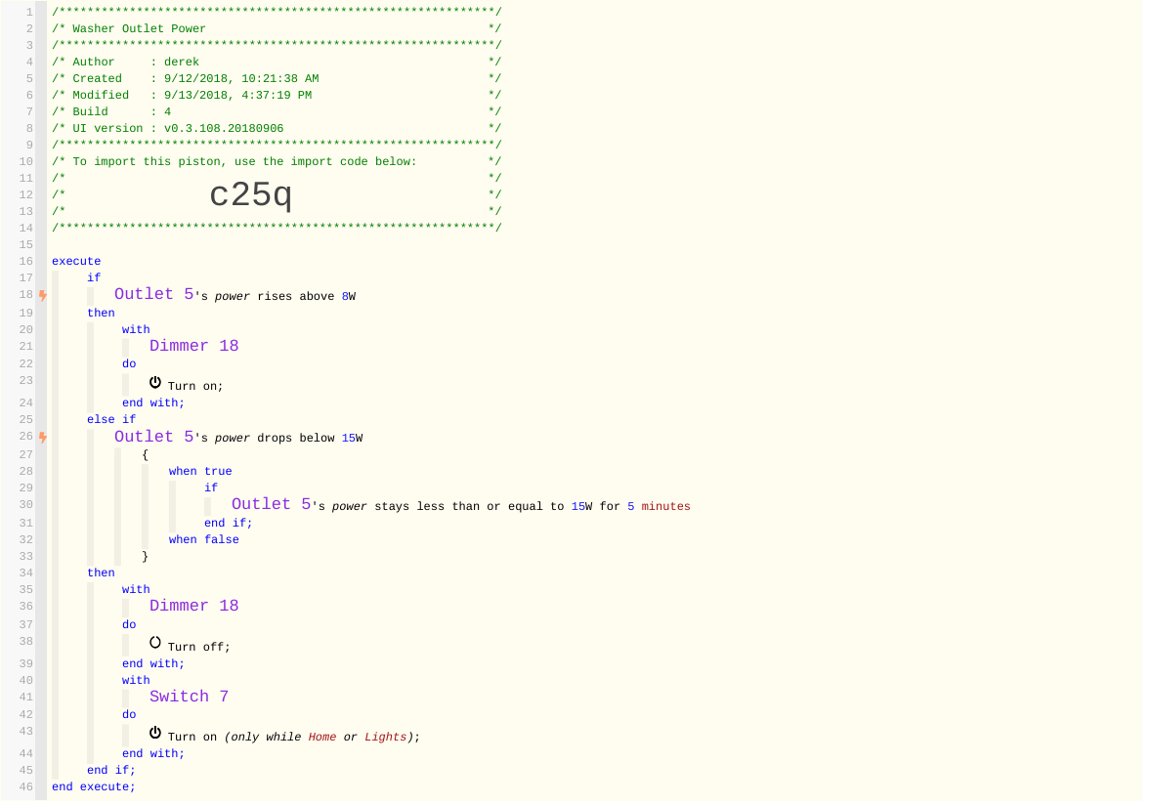The height and width of the screenshot is (805, 1151).
Task: Click the Build number '4' line
Action: (167, 112)
